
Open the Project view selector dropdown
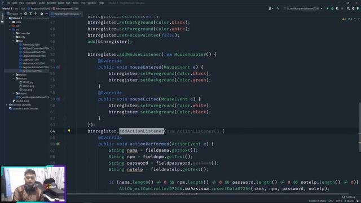14,14
